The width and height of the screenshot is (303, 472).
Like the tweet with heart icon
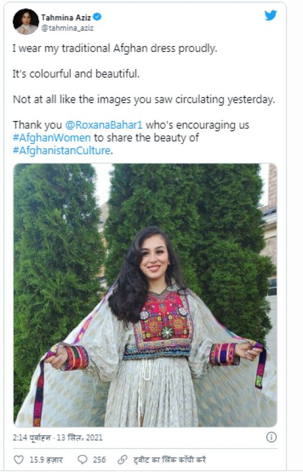pyautogui.click(x=19, y=460)
